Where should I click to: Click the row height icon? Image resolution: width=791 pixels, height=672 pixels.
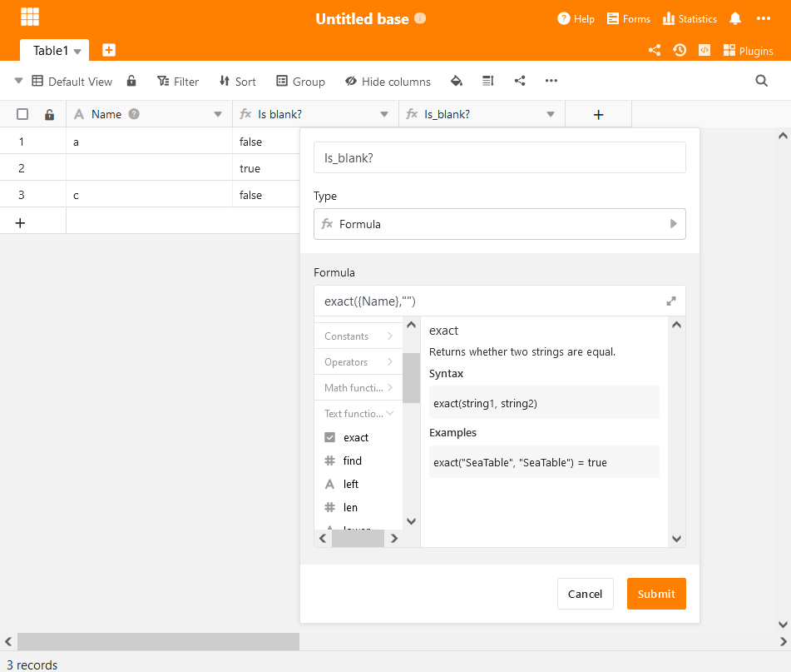click(x=488, y=81)
